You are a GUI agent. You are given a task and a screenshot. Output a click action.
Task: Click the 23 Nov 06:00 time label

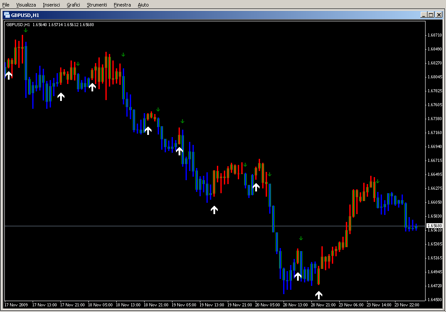click(351, 305)
